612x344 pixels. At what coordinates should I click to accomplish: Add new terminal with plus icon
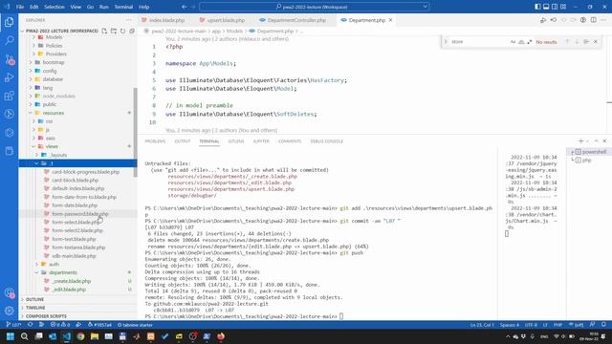click(x=580, y=141)
